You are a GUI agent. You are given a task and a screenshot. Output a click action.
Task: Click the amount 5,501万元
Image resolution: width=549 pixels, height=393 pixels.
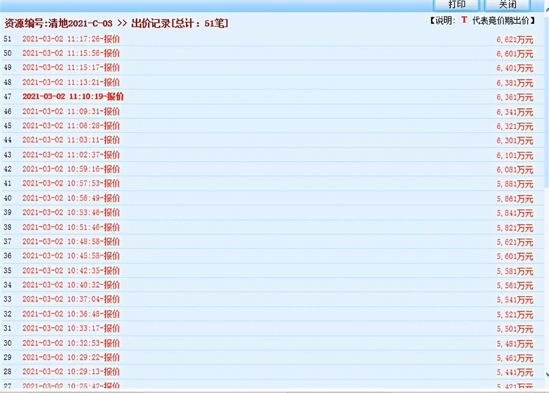tap(515, 330)
